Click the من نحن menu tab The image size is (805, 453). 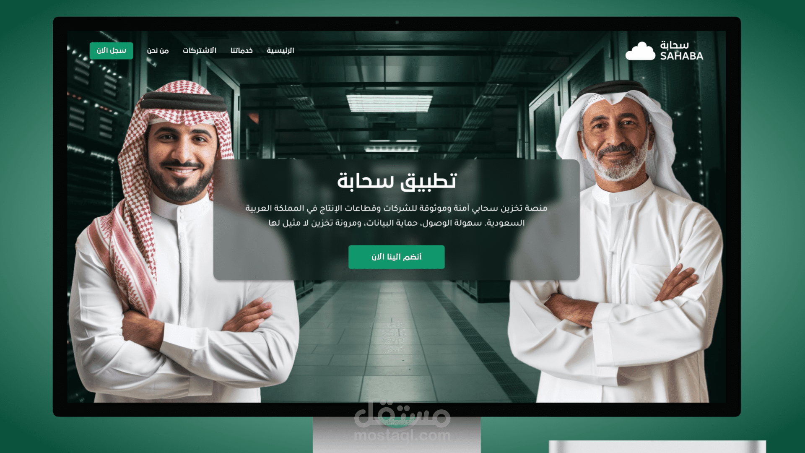tap(158, 50)
